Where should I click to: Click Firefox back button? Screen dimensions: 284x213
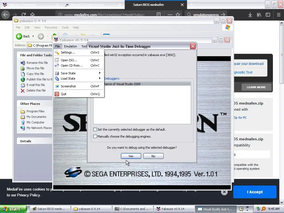6,15
